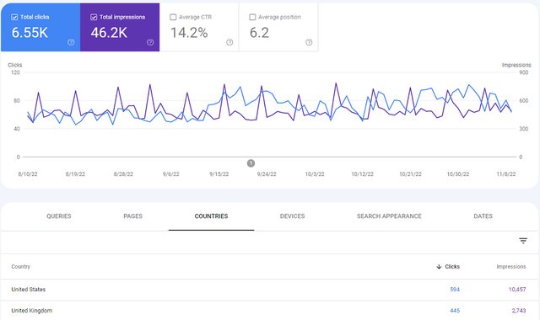Sort table by Clicks column header
The width and height of the screenshot is (540, 320).
452,267
